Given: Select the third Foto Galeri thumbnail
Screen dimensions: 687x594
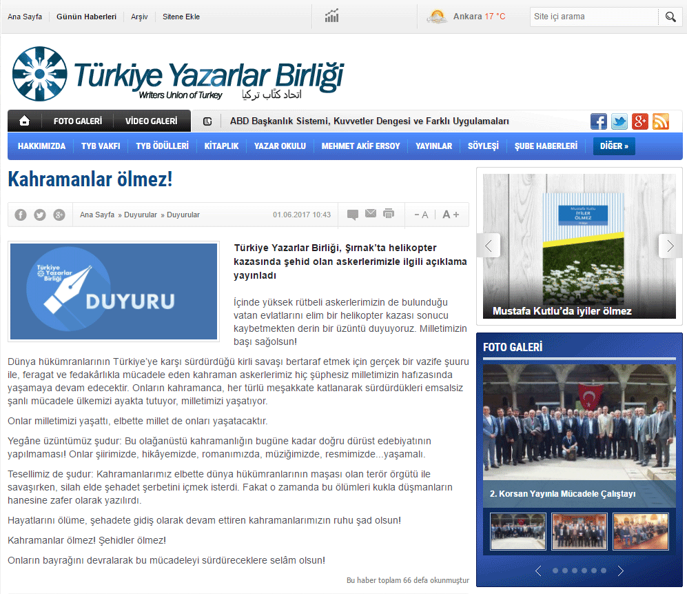Looking at the screenshot, I should pos(641,531).
